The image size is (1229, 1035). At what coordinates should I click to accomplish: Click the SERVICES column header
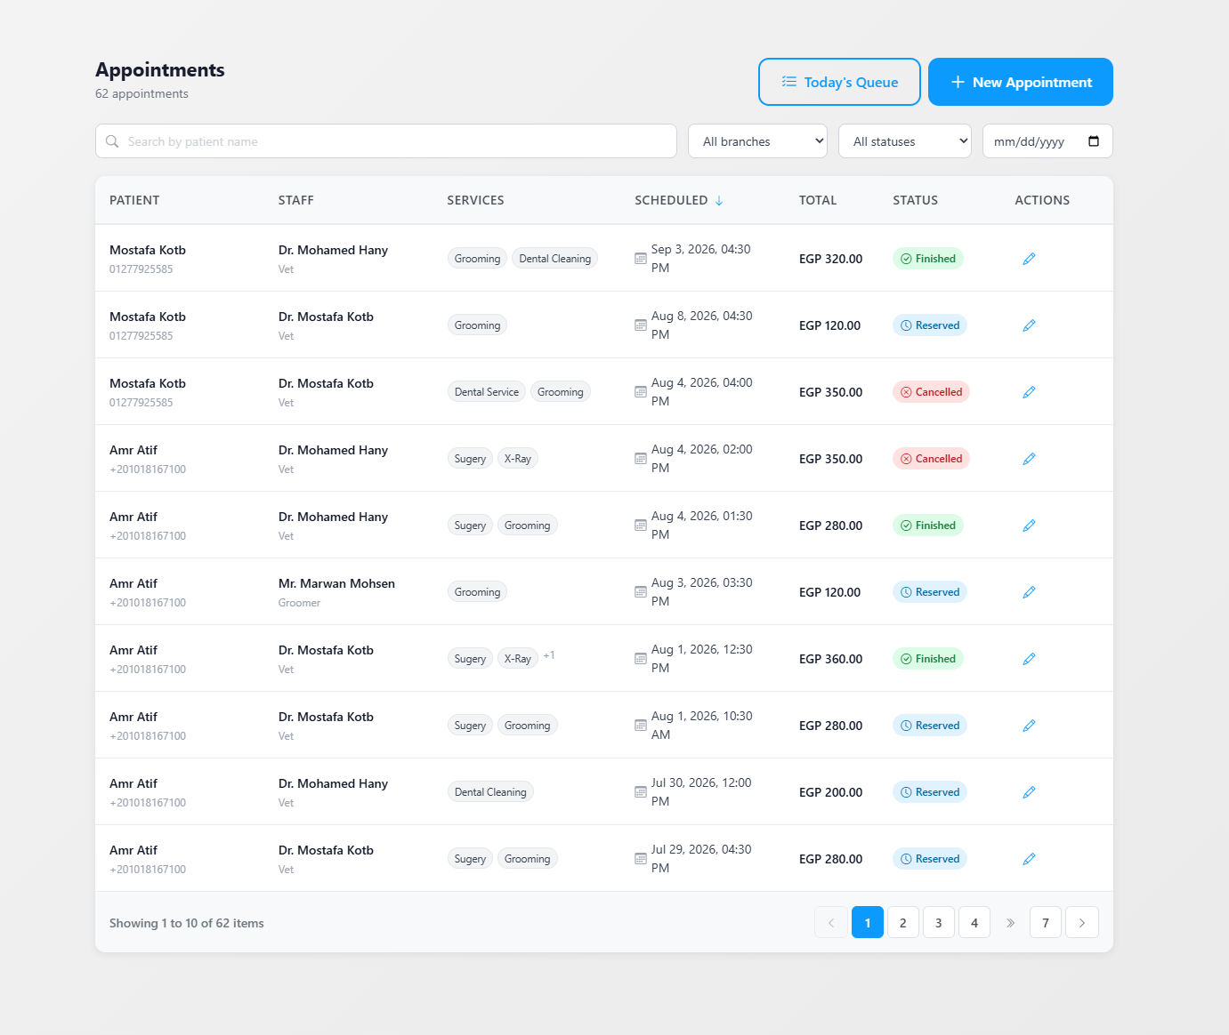[x=475, y=201]
